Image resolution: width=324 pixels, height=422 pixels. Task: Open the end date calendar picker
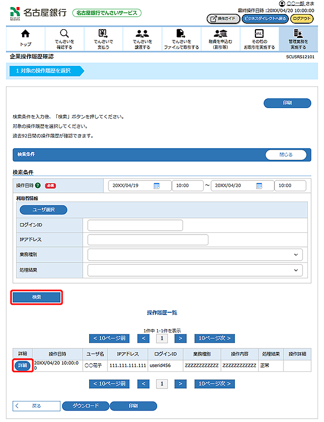259,185
